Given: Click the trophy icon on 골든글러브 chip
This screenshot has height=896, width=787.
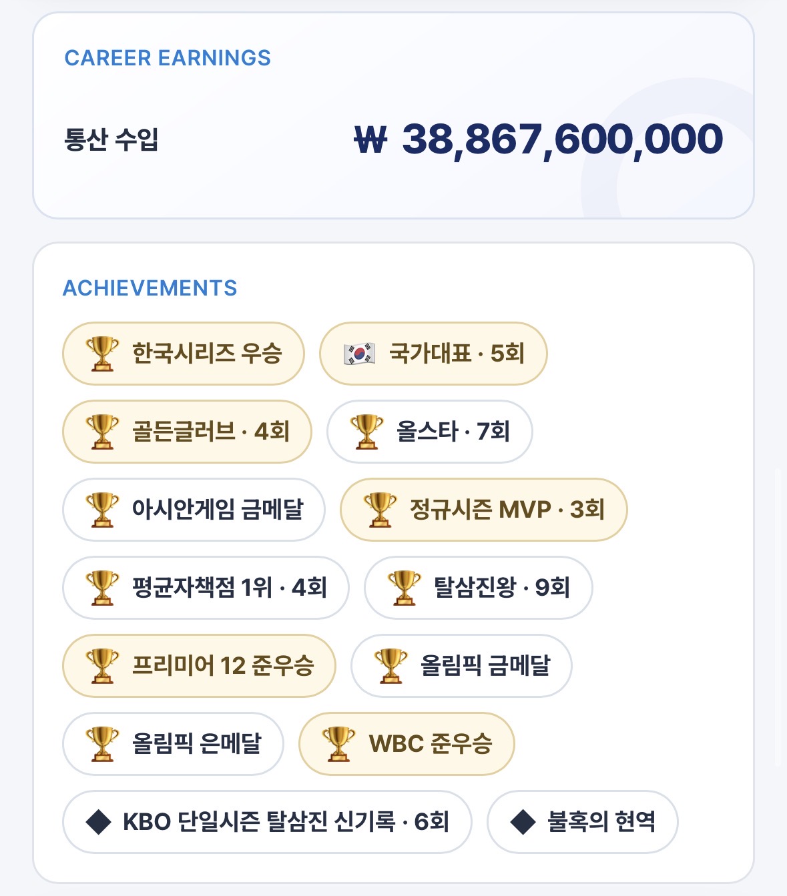Looking at the screenshot, I should [x=102, y=432].
